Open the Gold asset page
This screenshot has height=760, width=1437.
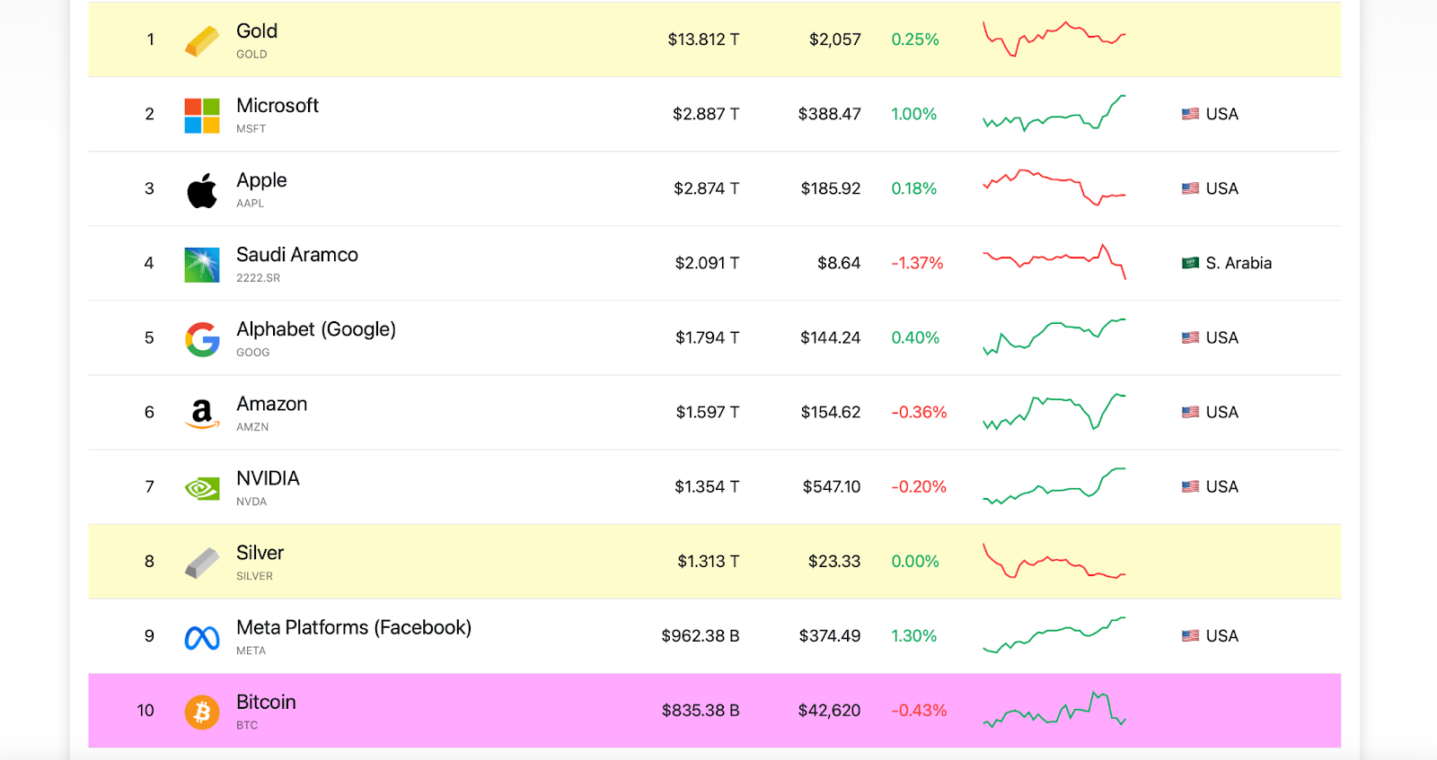point(257,31)
